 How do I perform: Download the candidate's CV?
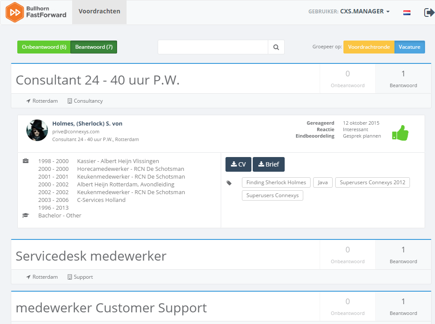(x=238, y=164)
